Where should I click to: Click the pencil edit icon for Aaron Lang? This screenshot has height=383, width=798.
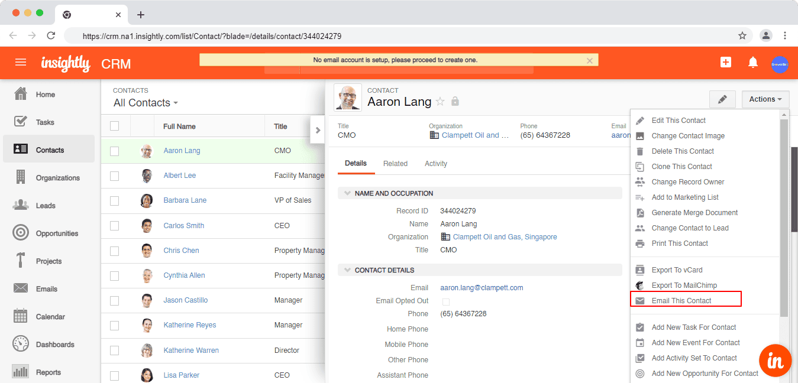[x=722, y=99]
